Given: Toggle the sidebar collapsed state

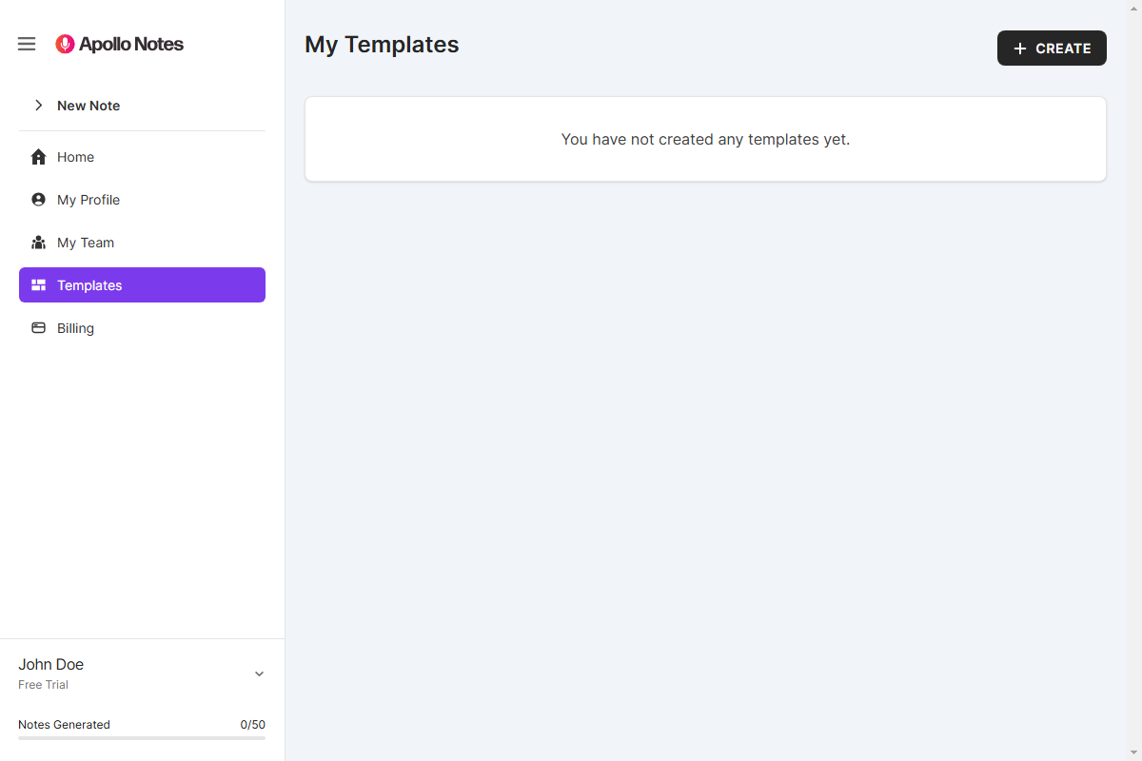Looking at the screenshot, I should [x=26, y=43].
